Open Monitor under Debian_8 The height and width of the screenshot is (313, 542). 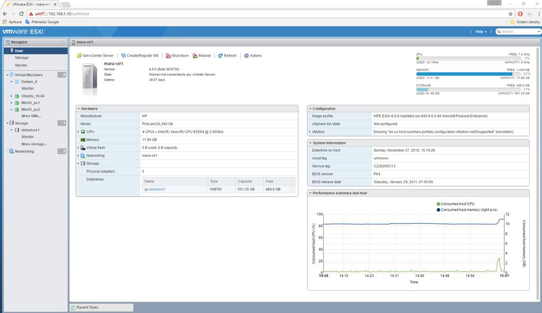(x=28, y=88)
